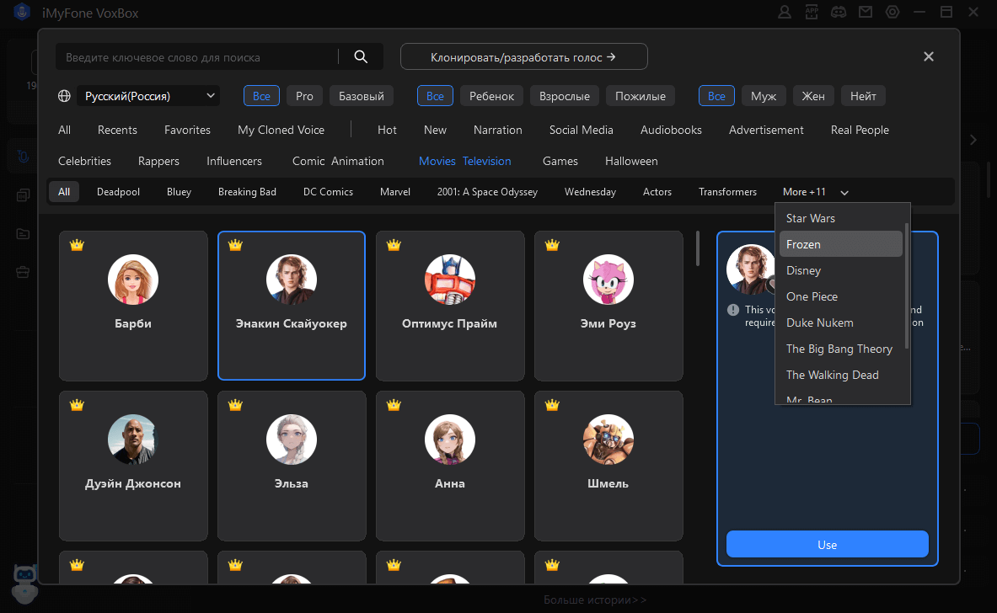Filter by Взрослые age
Image resolution: width=997 pixels, height=613 pixels.
[x=565, y=96]
